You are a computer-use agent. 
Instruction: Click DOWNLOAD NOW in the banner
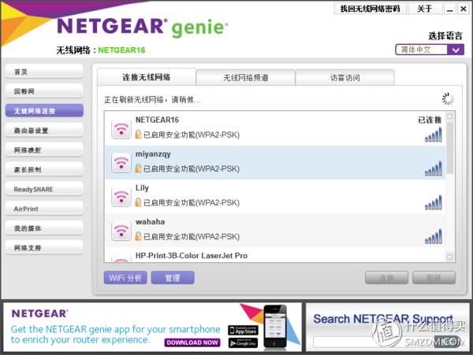(192, 342)
